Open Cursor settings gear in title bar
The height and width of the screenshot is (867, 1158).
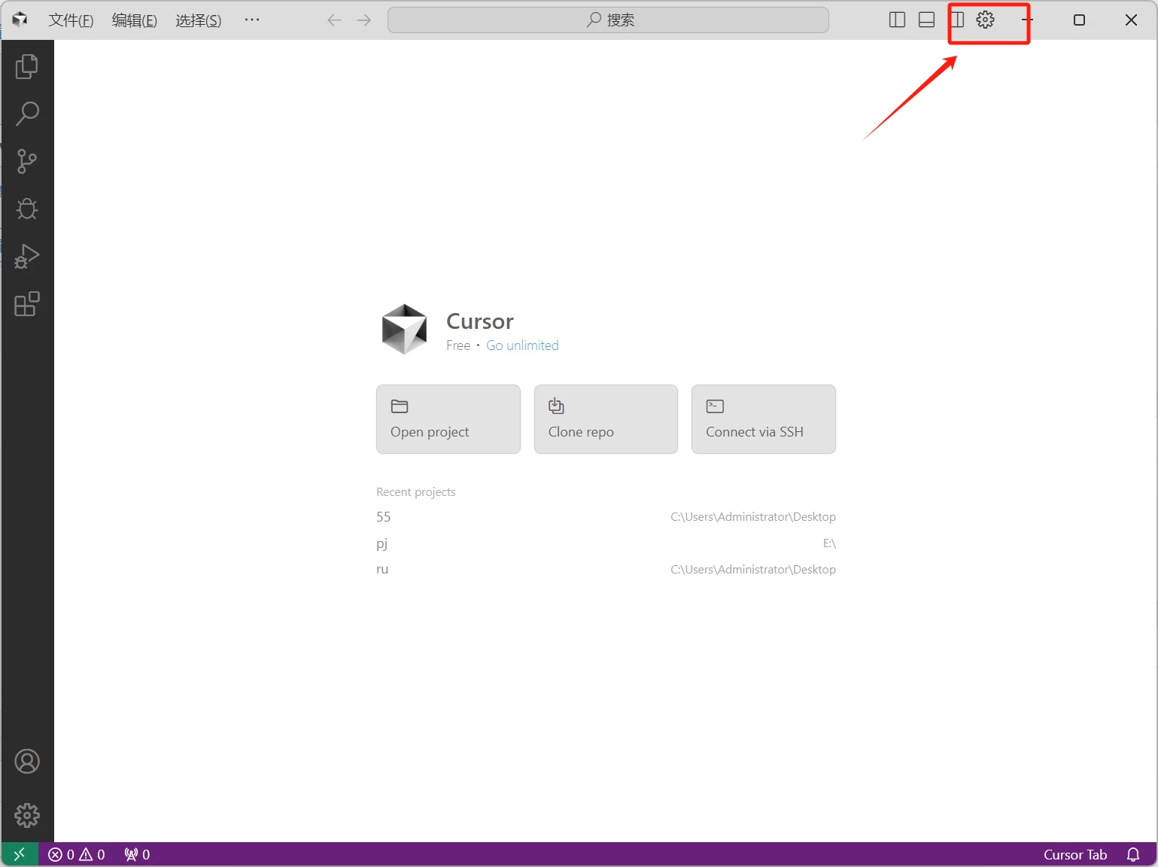click(985, 20)
